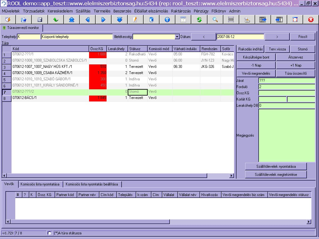
Task: Click the previous date '<' button
Action: (204, 37)
